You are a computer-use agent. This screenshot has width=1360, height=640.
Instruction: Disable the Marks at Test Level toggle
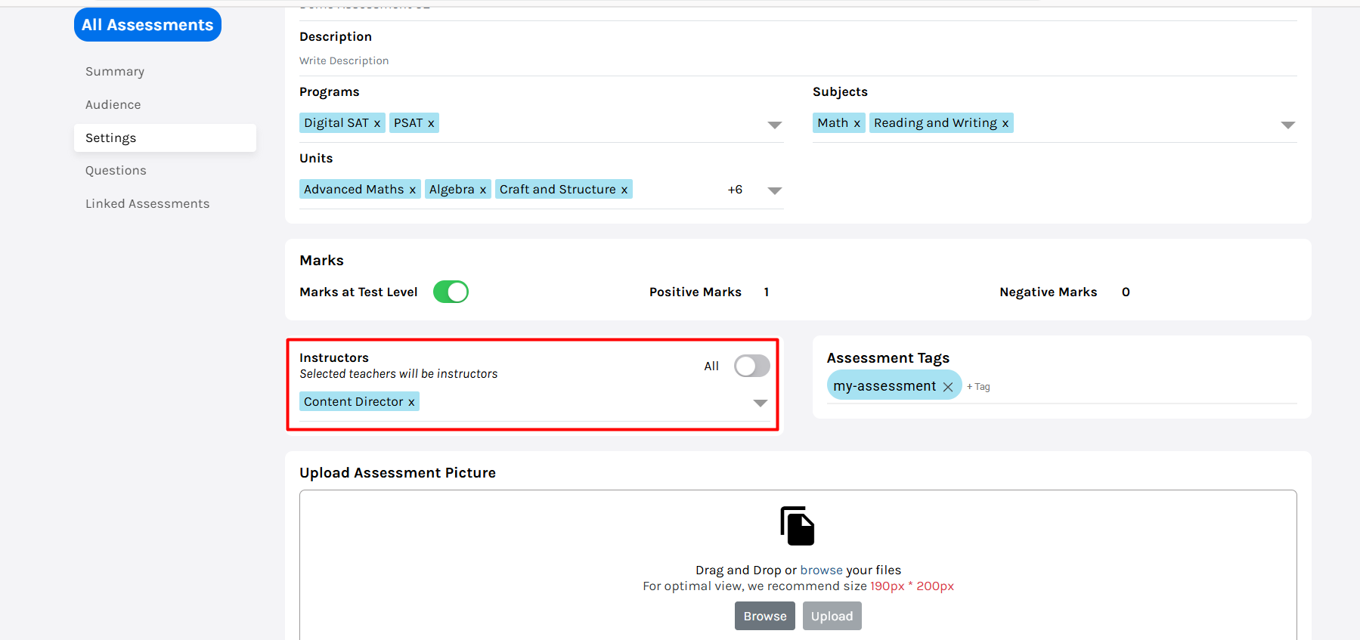pyautogui.click(x=451, y=292)
